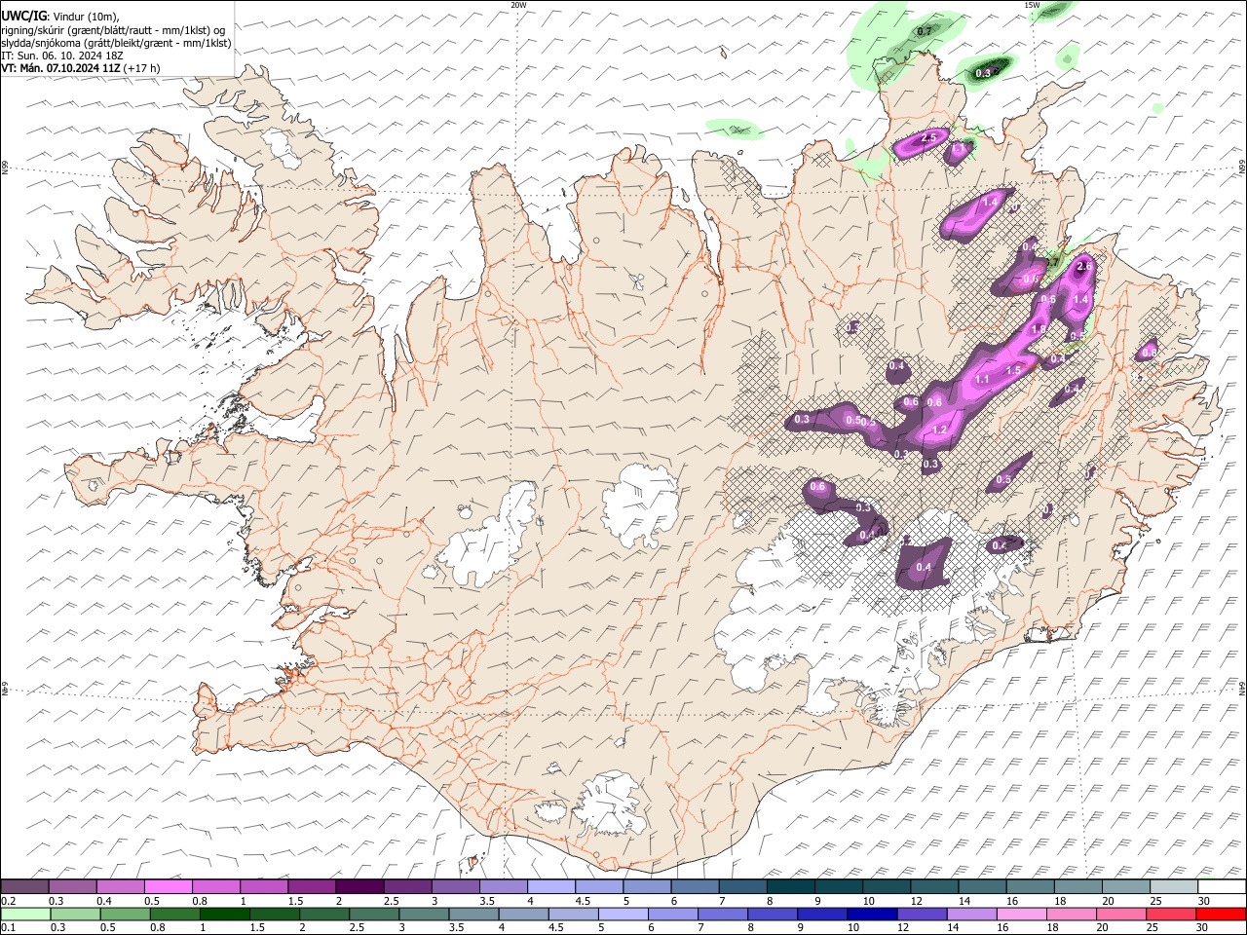Pick the light grey 25 swatch in the upper legend row
The height and width of the screenshot is (935, 1247).
1173,887
